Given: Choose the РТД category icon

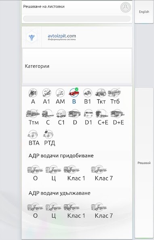Looking at the screenshot, I should pos(48,134).
